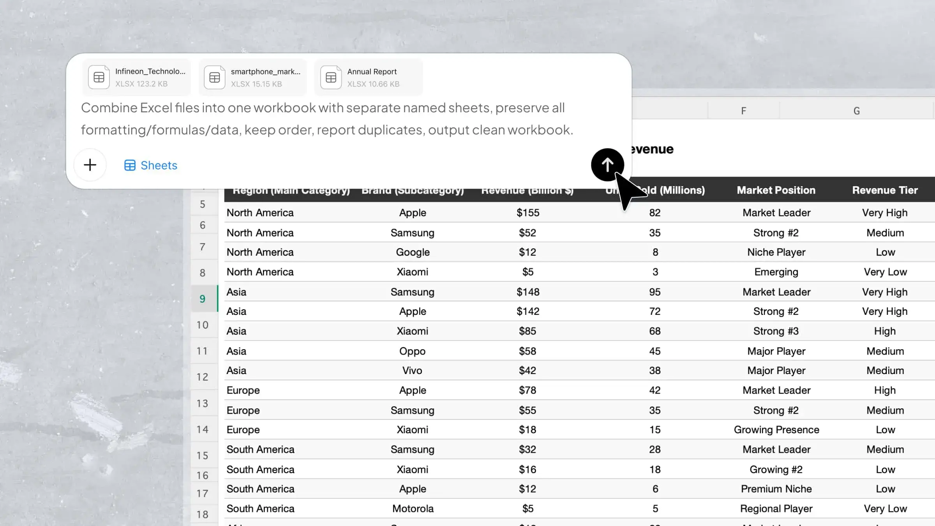935x526 pixels.
Task: Click the Google brand cell
Action: click(413, 252)
